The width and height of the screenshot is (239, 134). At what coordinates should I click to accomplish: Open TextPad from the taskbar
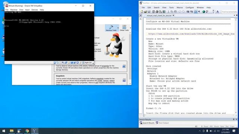[19, 131]
